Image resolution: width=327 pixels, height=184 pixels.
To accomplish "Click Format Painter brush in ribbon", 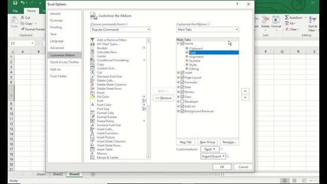I will [x=22, y=29].
